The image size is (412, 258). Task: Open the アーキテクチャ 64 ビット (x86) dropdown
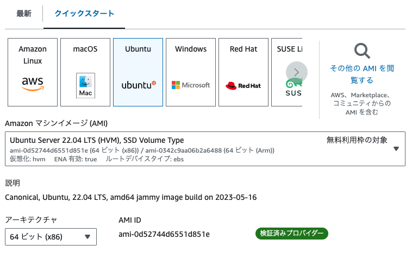[x=51, y=237]
